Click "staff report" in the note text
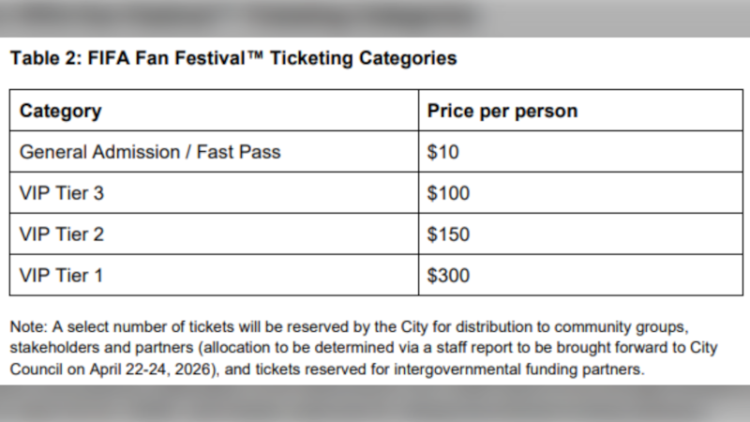This screenshot has height=422, width=750. click(x=471, y=349)
